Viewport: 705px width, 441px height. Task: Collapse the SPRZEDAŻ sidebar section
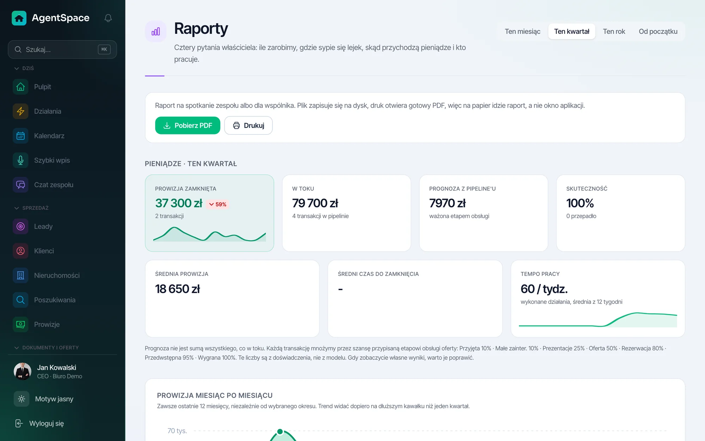click(31, 208)
